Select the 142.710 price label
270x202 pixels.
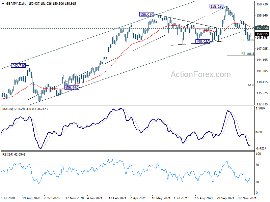[x=18, y=66]
